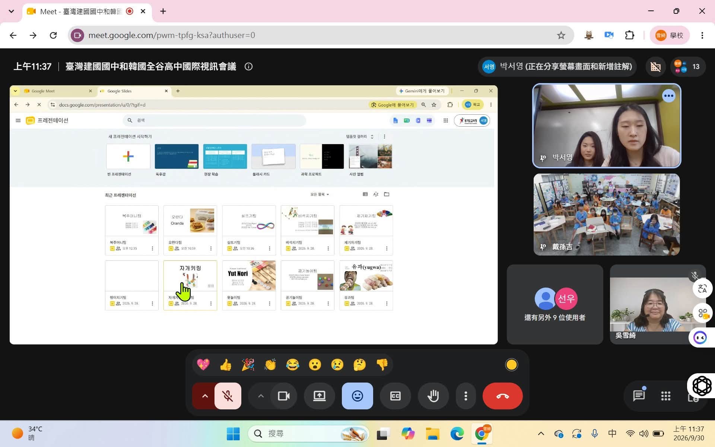Show the other 9 participants tile
715x447 pixels.
coord(555,304)
